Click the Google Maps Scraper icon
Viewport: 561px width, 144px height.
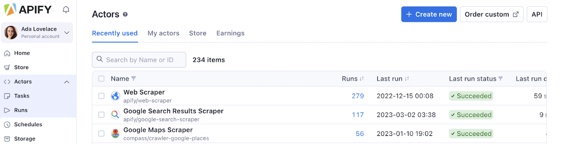point(115,133)
